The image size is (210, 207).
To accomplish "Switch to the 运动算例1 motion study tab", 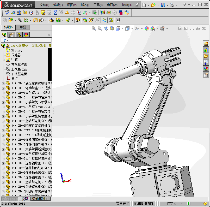I will coord(40,199).
